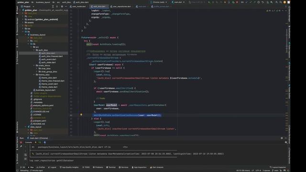Open the Flutter Inspector panel

click(x=289, y=50)
